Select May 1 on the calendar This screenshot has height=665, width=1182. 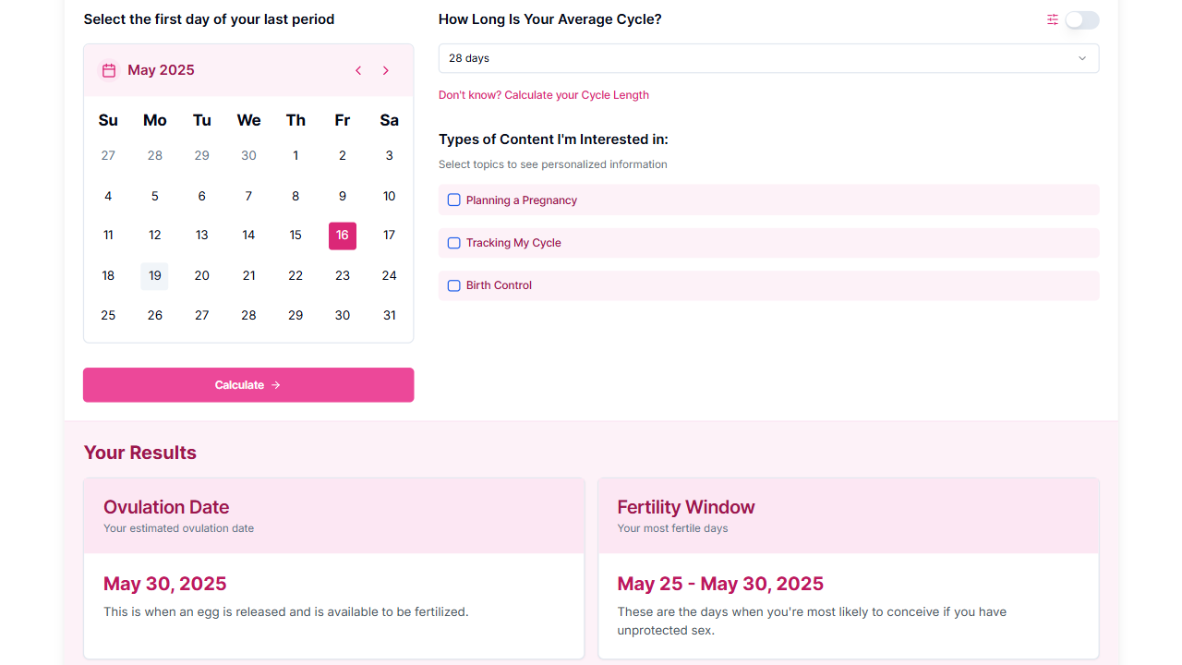pyautogui.click(x=295, y=155)
